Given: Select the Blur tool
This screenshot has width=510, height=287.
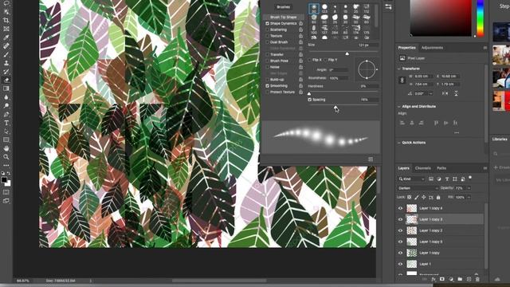Looking at the screenshot, I should [6, 97].
